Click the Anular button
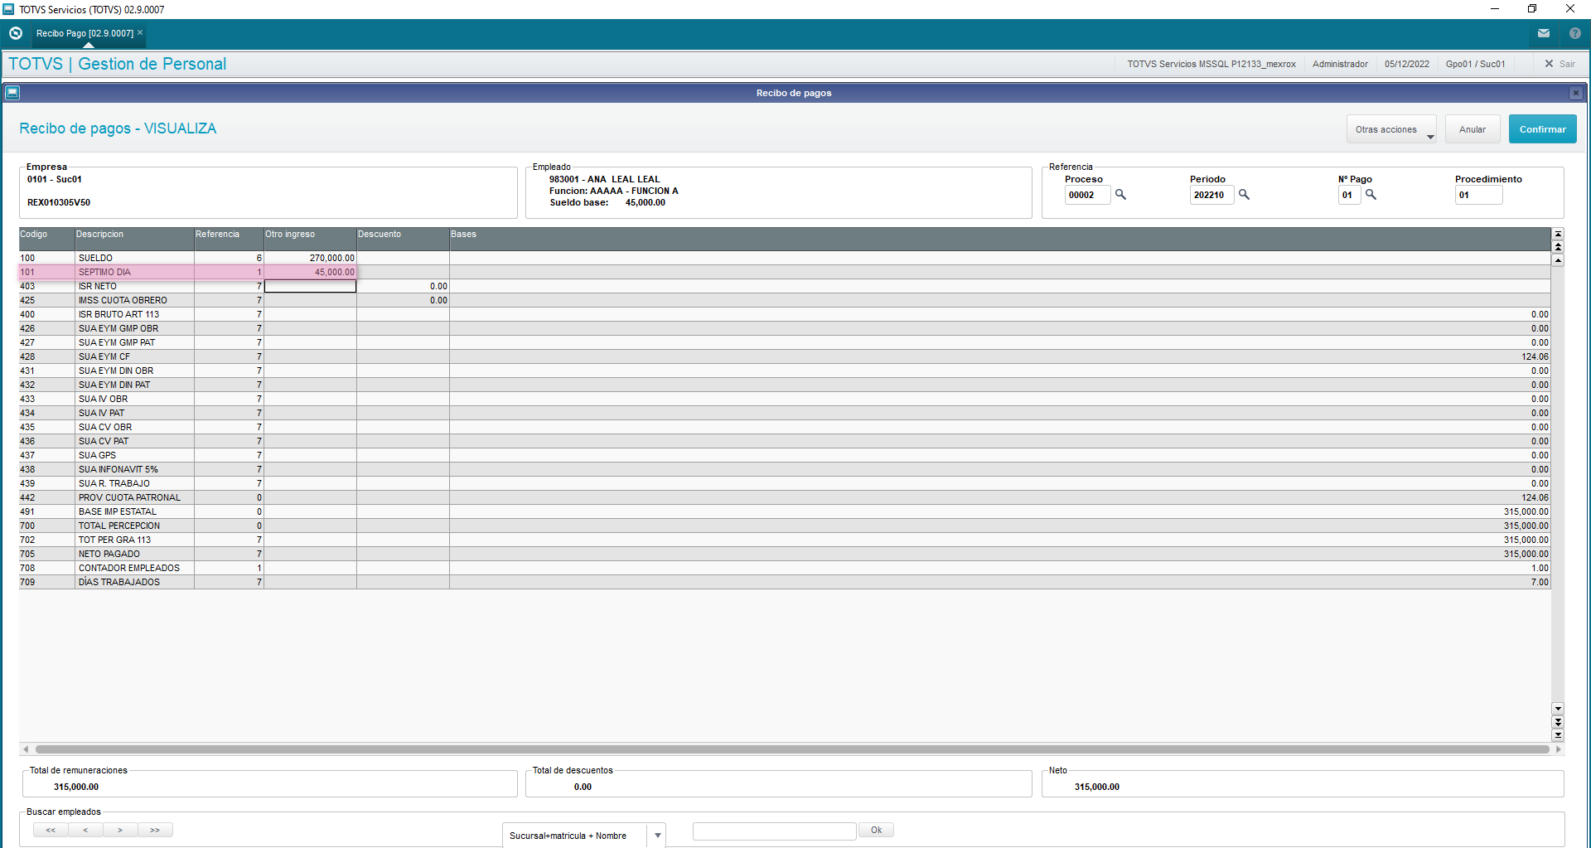The height and width of the screenshot is (848, 1591). (1473, 129)
